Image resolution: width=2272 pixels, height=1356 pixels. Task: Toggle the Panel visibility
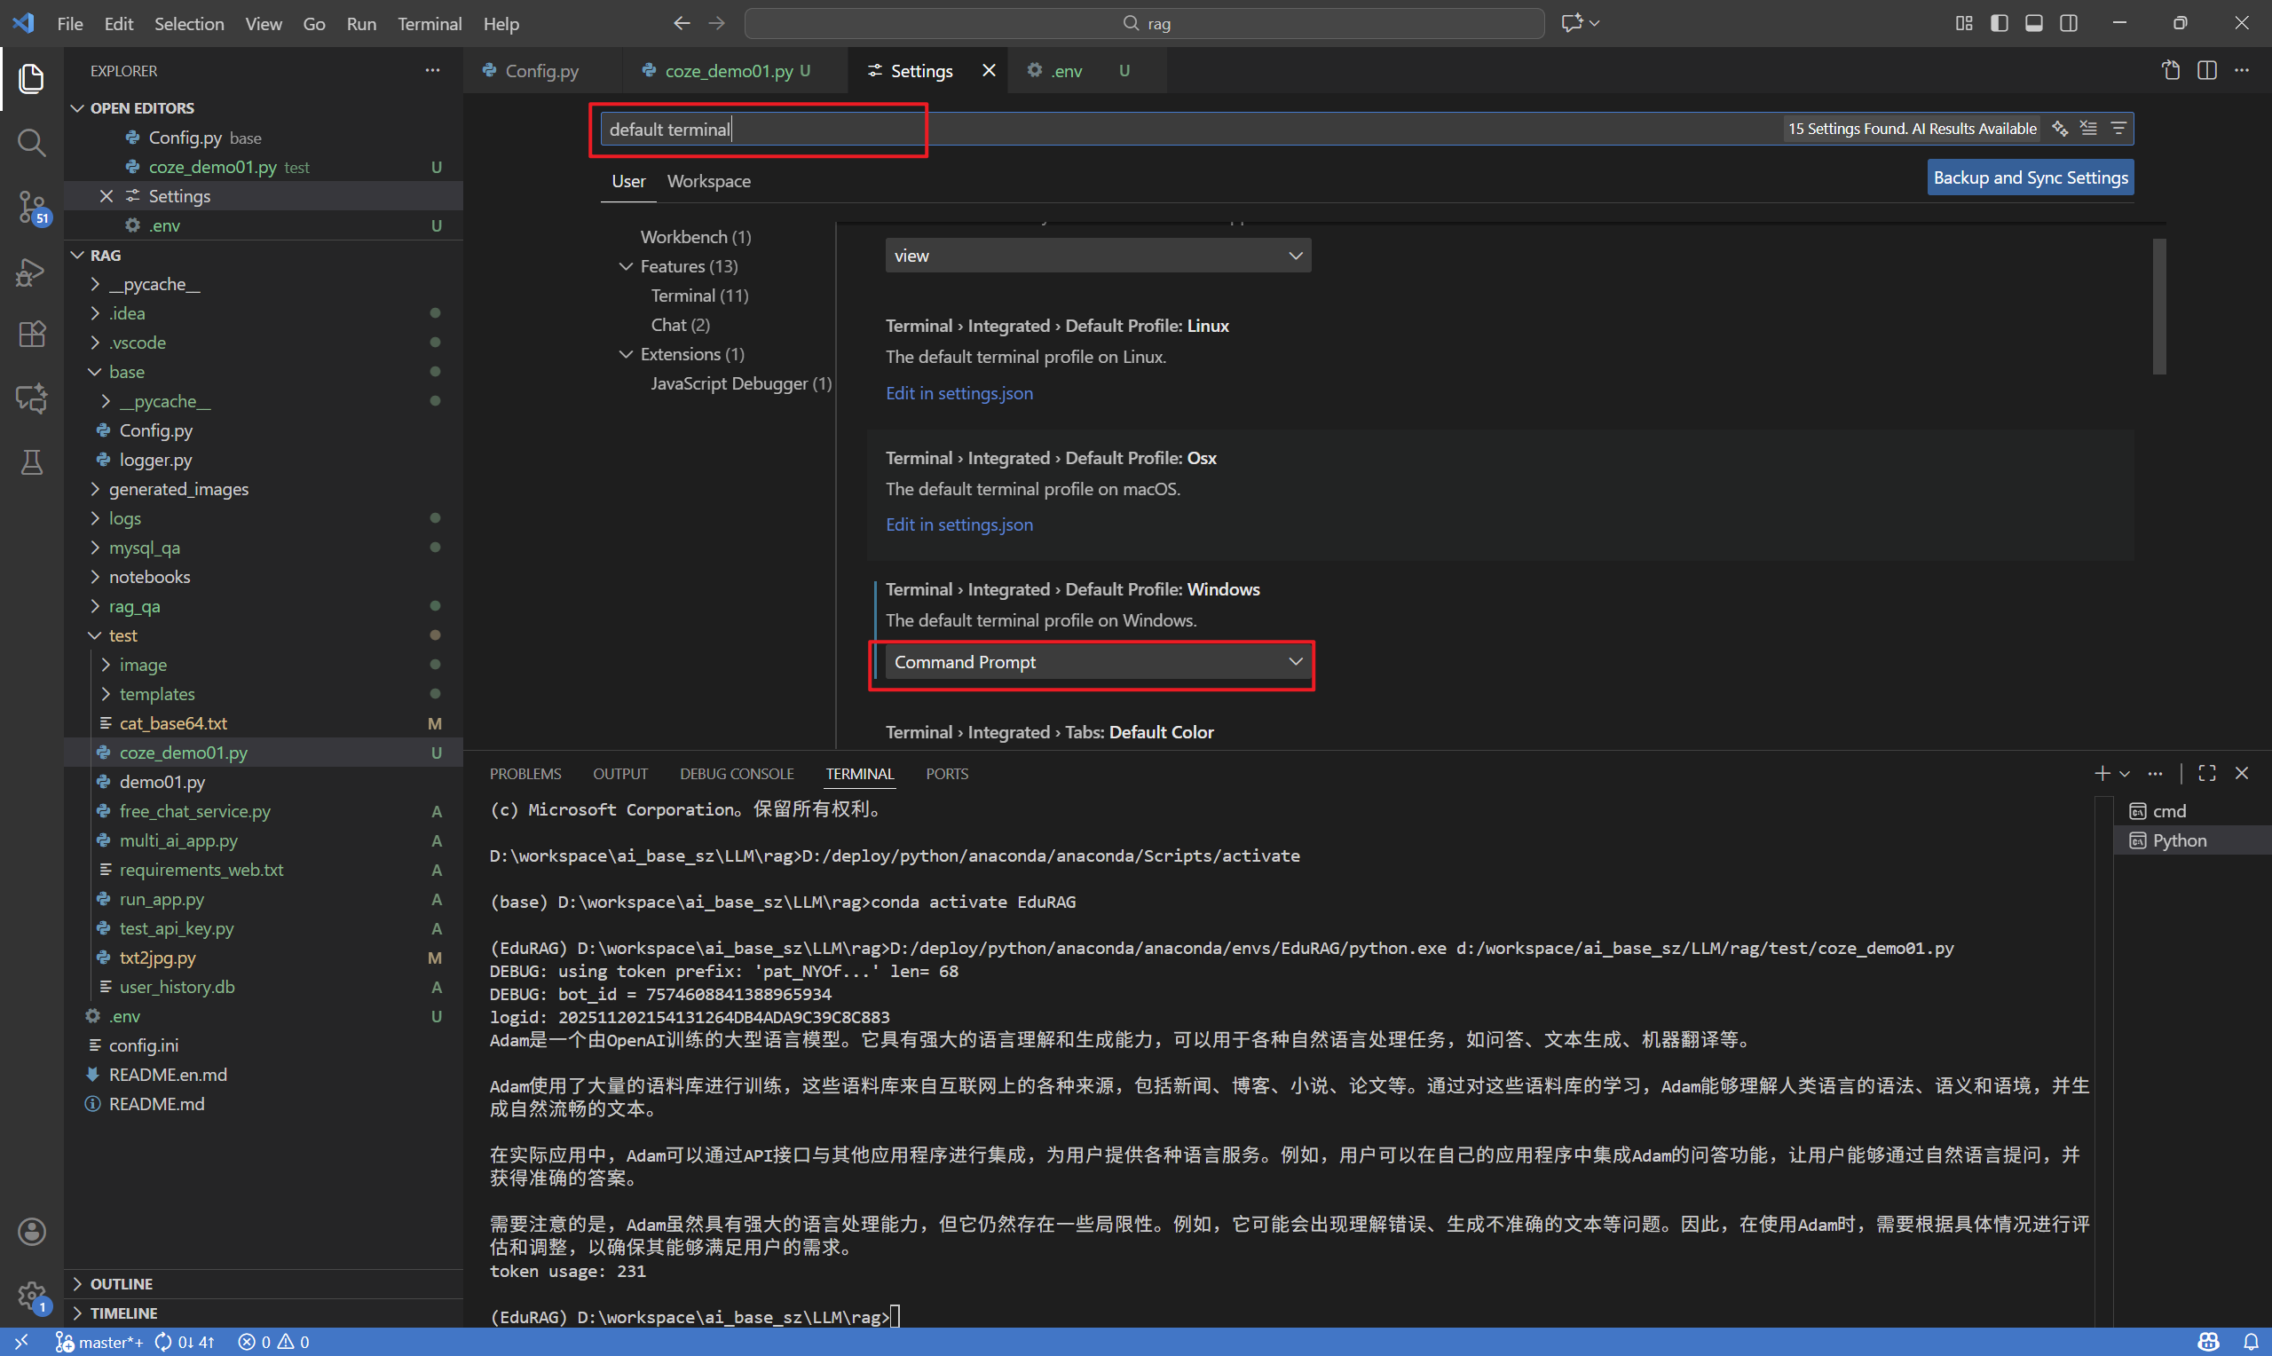[2033, 23]
